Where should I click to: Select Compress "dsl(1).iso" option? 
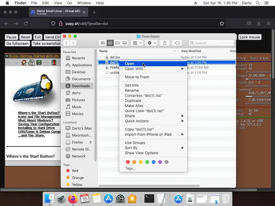coord(153,95)
